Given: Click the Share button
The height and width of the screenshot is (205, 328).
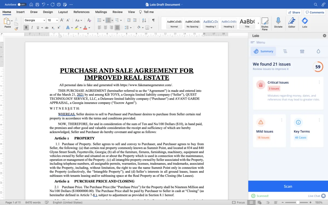Looking at the screenshot, I should click(x=294, y=12).
